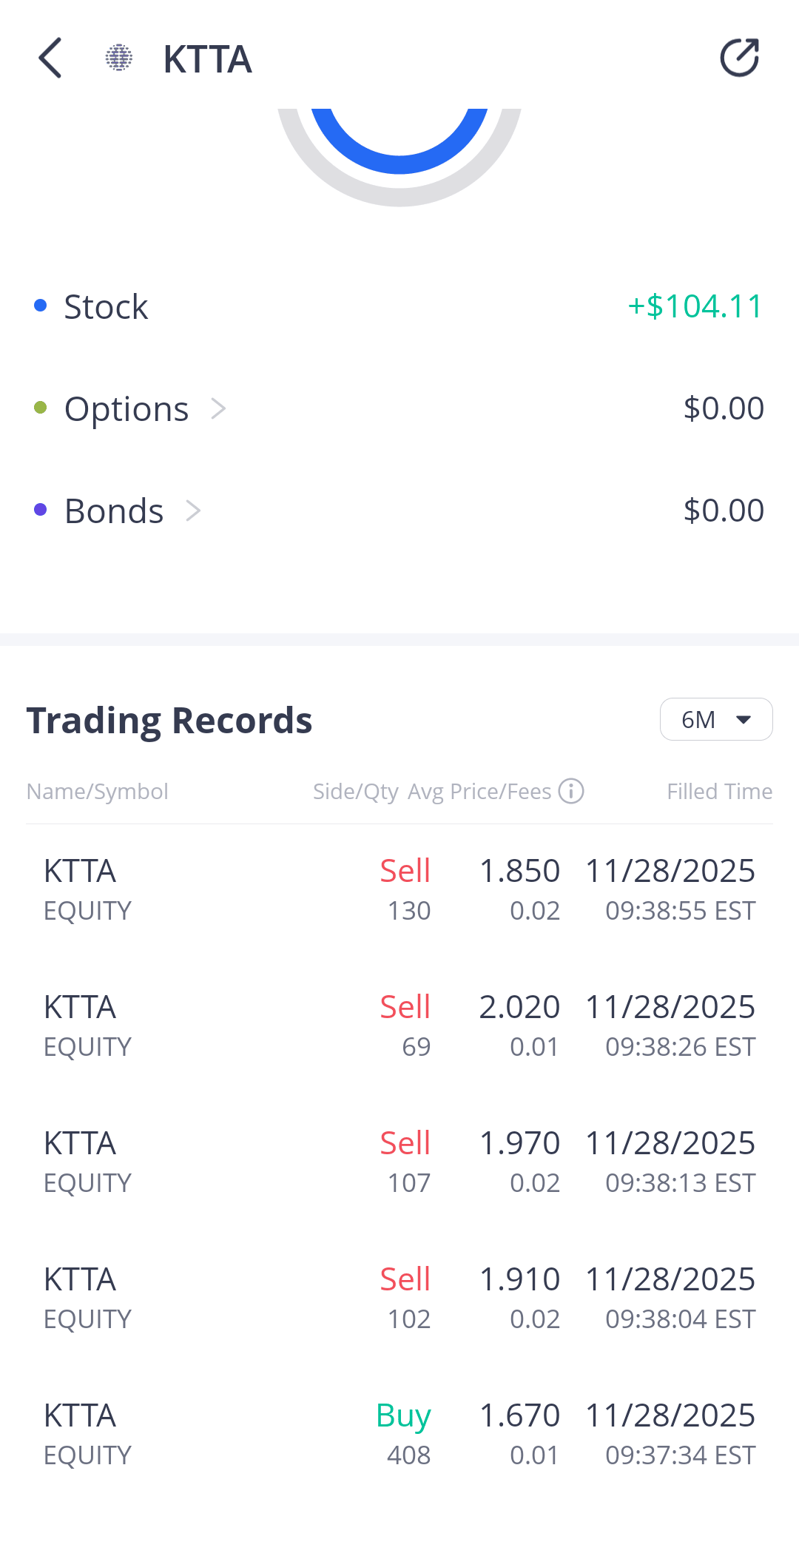This screenshot has width=799, height=1556.
Task: Tap the back arrow icon
Action: point(50,58)
